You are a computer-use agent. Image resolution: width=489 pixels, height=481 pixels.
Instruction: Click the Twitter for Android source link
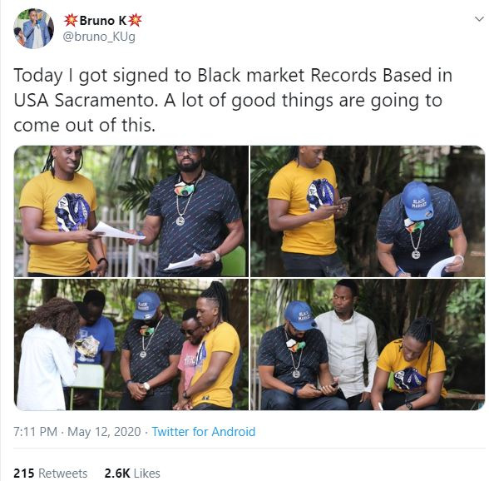(204, 432)
